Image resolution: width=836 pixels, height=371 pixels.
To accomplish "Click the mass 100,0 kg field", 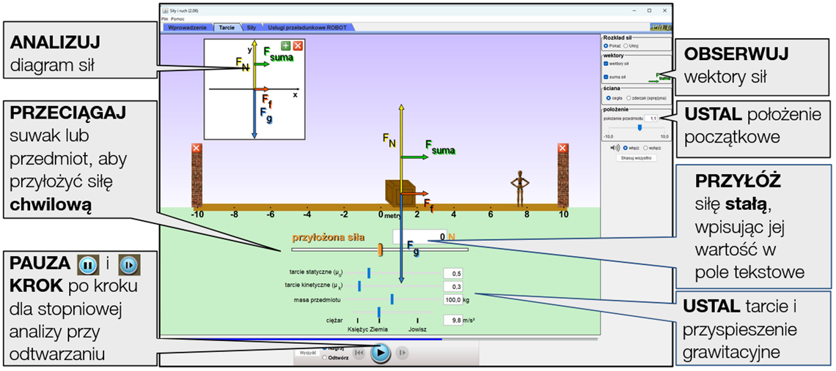I will [x=452, y=300].
